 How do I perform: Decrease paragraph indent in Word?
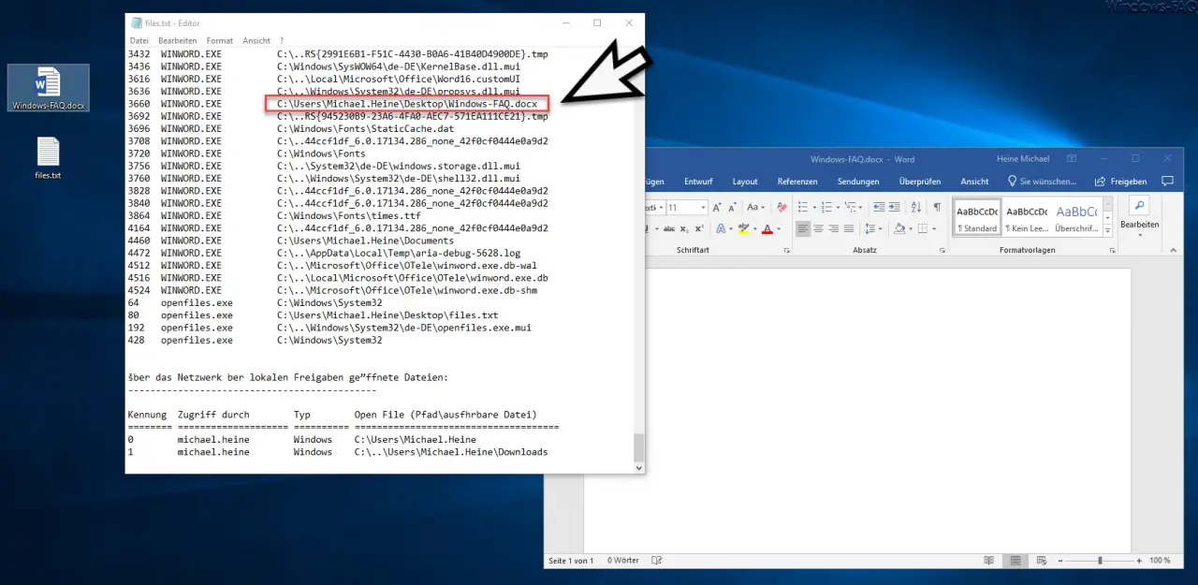pyautogui.click(x=879, y=208)
